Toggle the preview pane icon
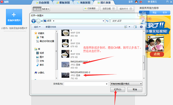The image size is (173, 105). (135, 27)
